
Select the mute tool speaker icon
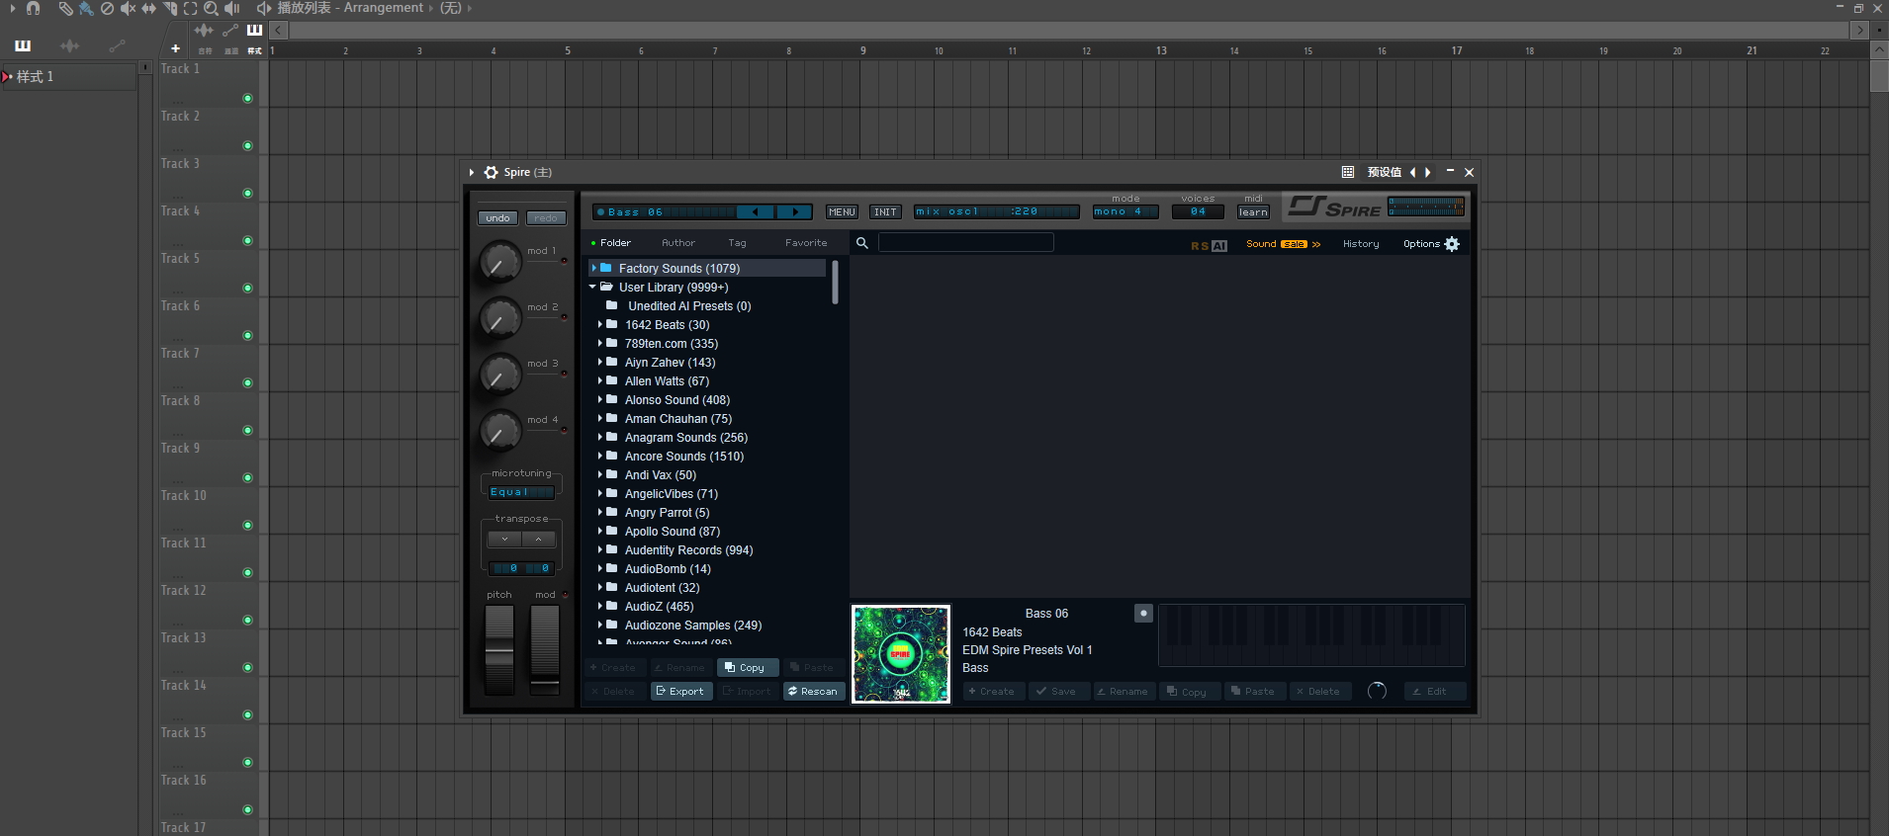(x=128, y=8)
